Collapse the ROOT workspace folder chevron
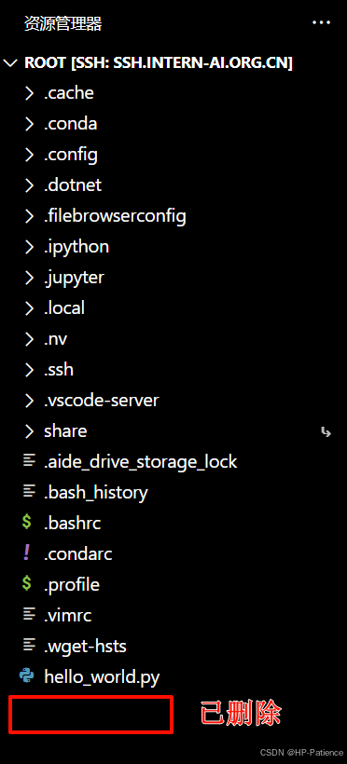This screenshot has width=347, height=764. 9,62
